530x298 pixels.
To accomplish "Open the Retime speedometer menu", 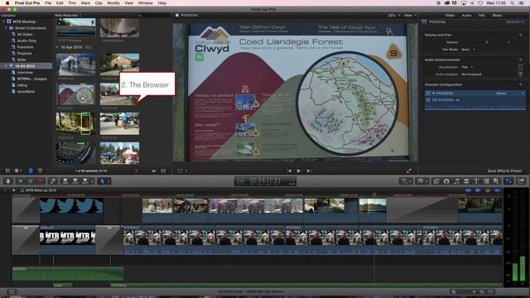I will point(422,181).
